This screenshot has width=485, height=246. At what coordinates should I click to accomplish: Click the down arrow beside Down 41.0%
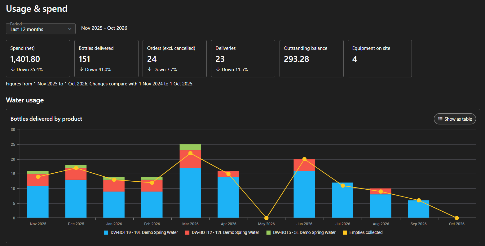(81, 69)
